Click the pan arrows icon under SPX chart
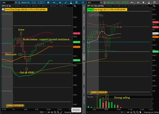The width and height of the screenshot is (159, 114). pyautogui.click(x=49, y=112)
